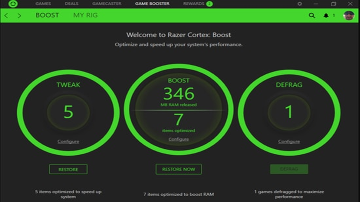Open the GAMES section
The width and height of the screenshot is (360, 202).
43,4
